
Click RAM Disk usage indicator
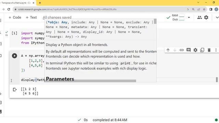(178, 17)
